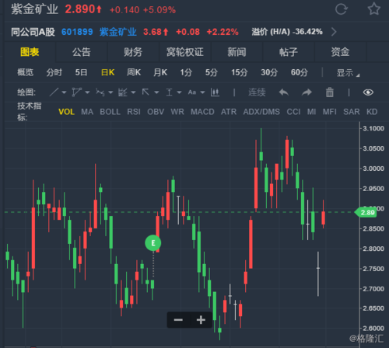Expand arrow marker tool dropdown
The image size is (389, 348).
[x=156, y=92]
